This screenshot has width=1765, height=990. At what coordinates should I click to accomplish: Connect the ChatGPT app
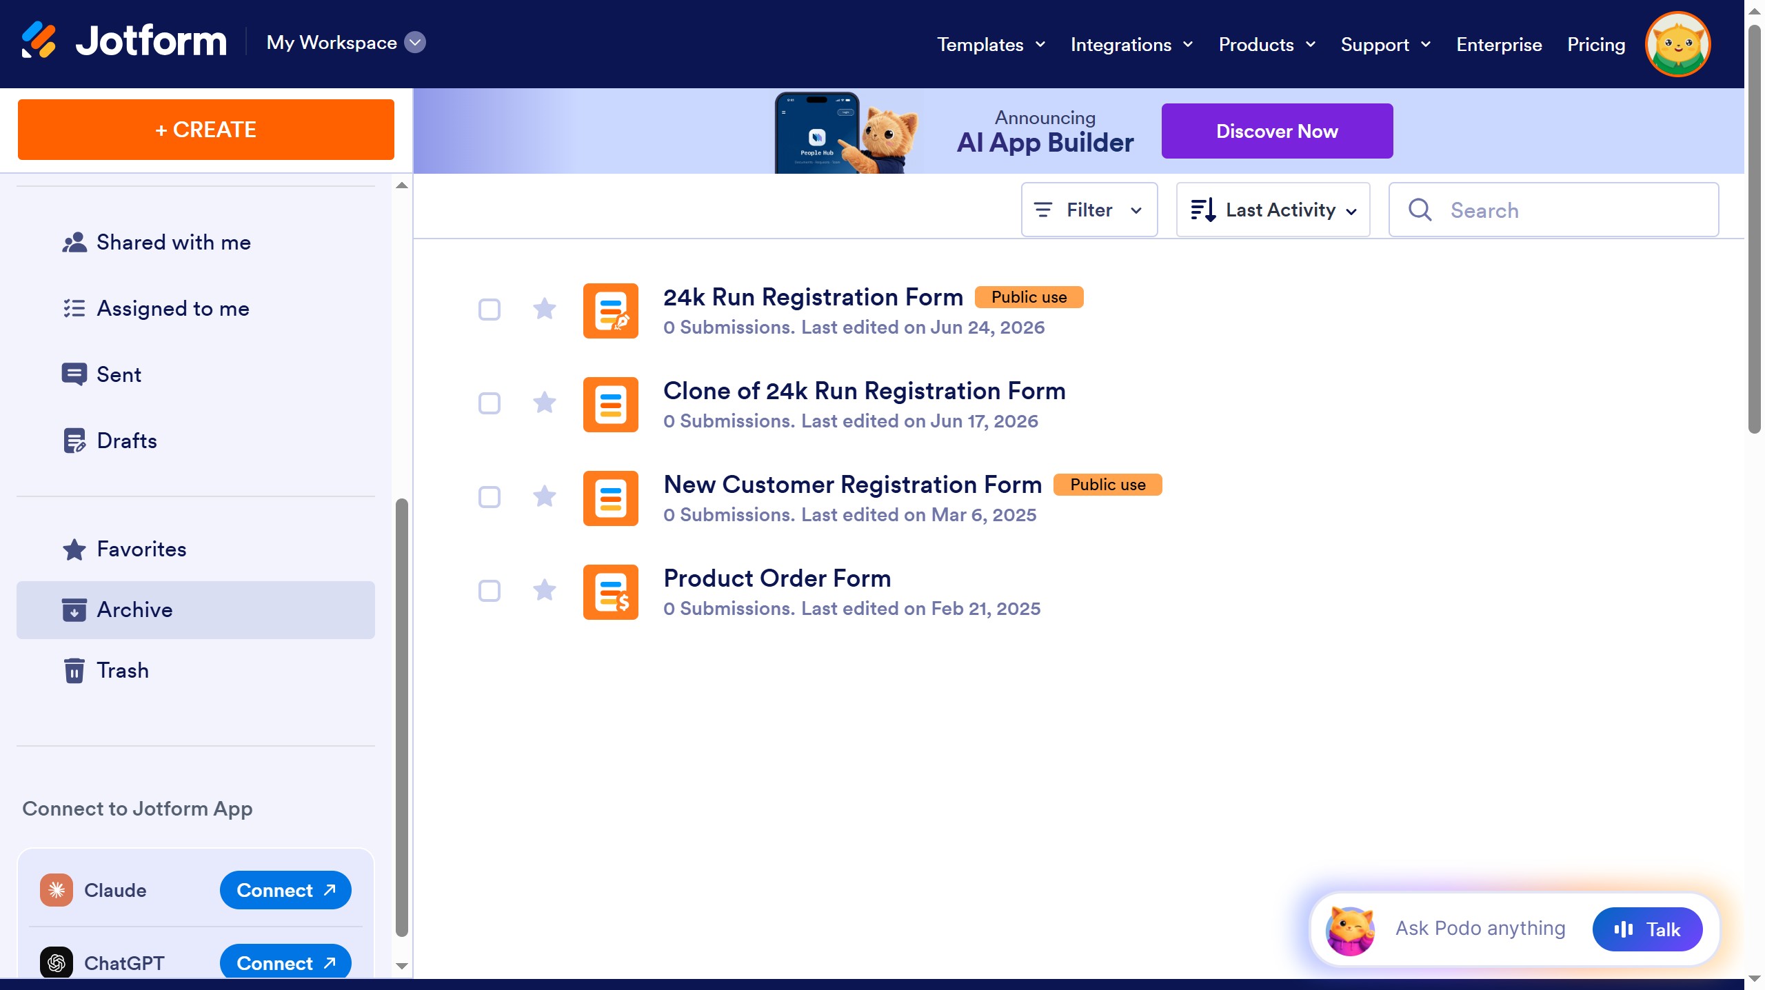[285, 962]
